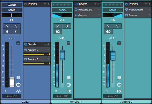Add an insert to Guitar channel

tap(48, 4)
